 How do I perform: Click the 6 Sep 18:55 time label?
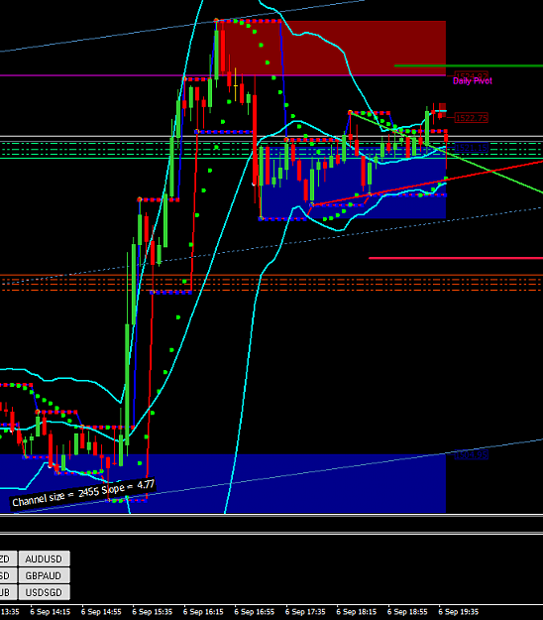407,612
